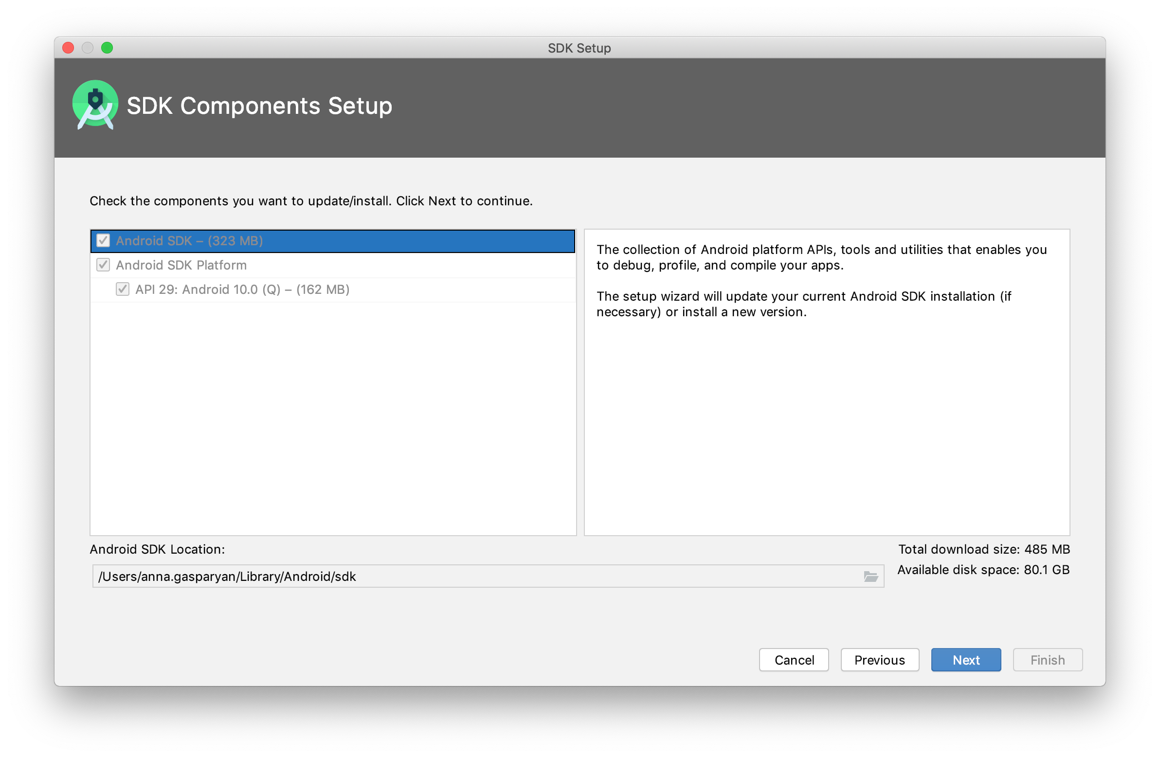Select the Android SDK component row

click(332, 240)
